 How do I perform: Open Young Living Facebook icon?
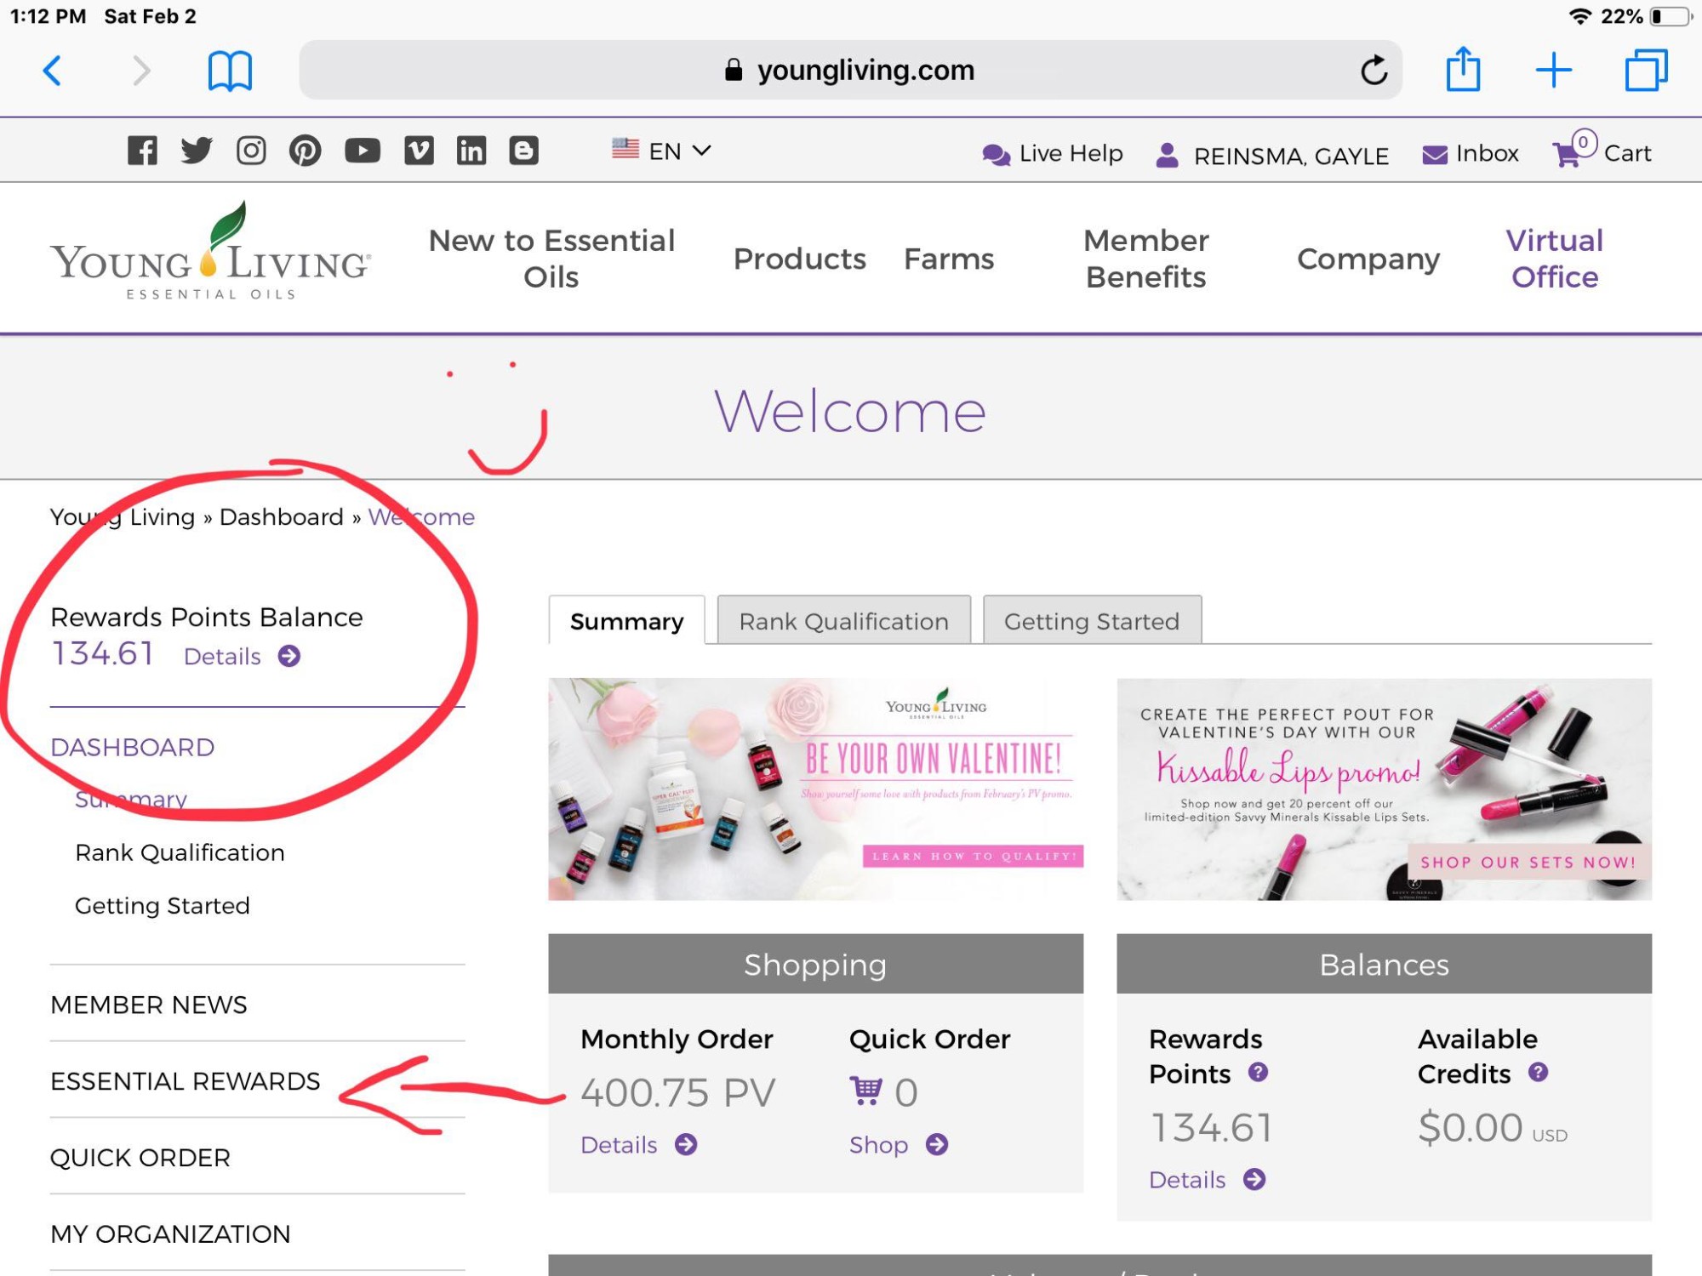click(x=142, y=151)
